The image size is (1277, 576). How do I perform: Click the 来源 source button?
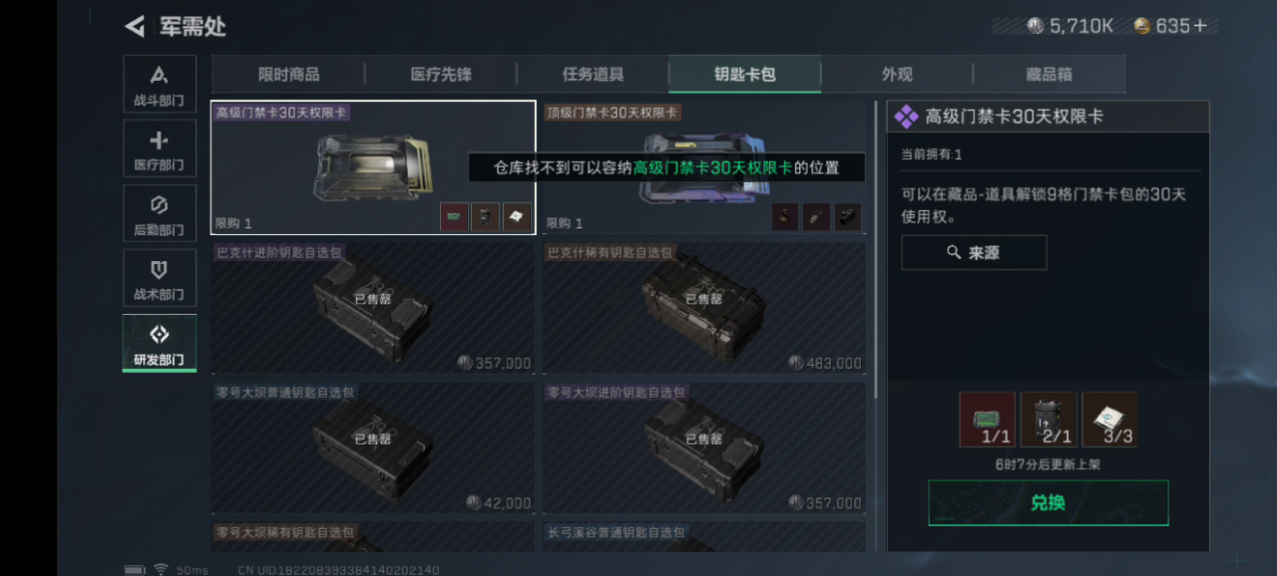point(974,253)
